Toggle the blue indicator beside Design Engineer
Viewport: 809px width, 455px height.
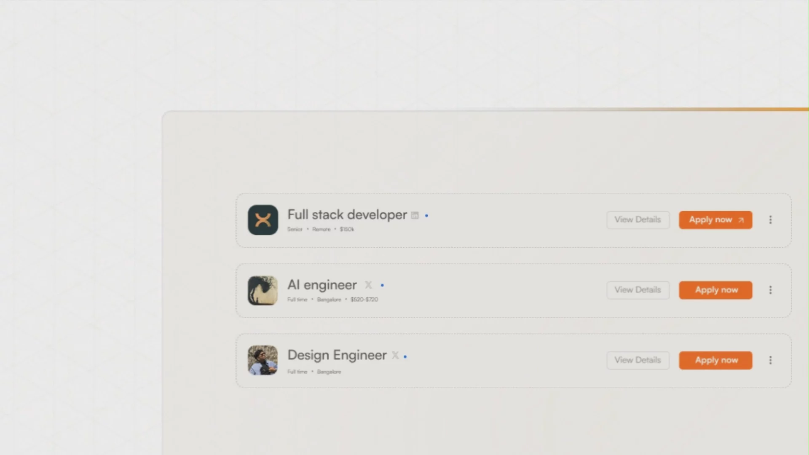405,356
